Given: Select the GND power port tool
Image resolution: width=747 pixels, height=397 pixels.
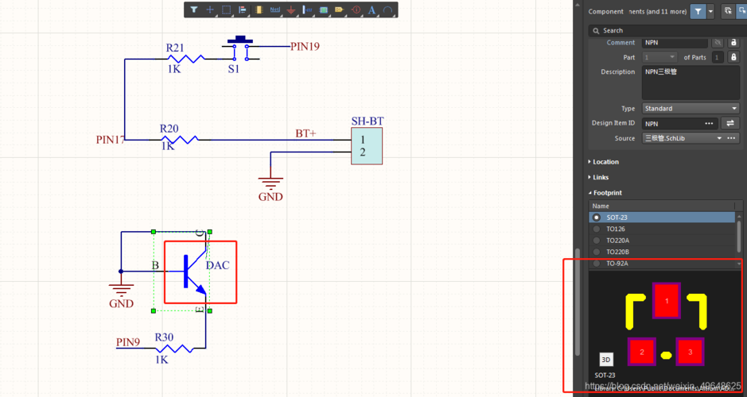Looking at the screenshot, I should point(291,10).
